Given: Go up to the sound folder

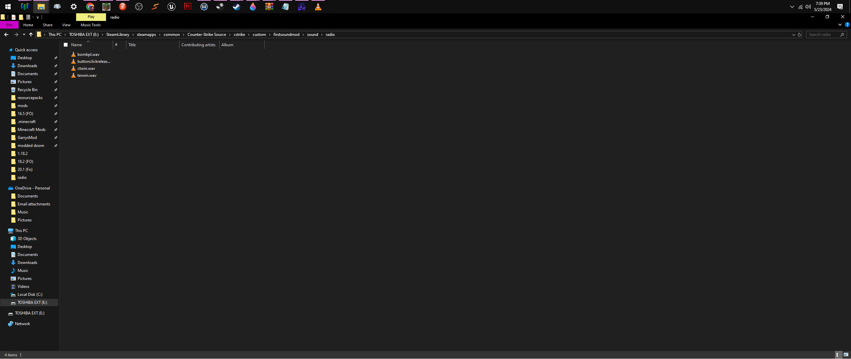Looking at the screenshot, I should tap(312, 34).
